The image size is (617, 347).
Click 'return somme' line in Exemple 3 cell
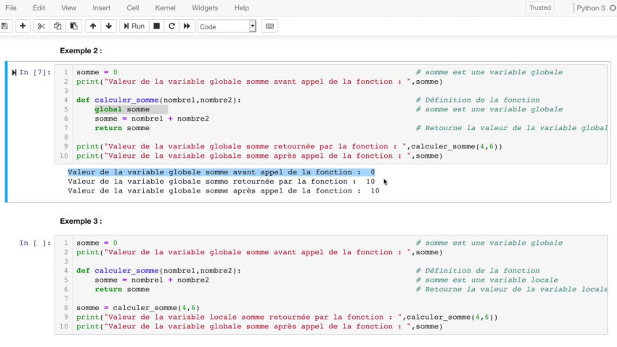click(122, 289)
